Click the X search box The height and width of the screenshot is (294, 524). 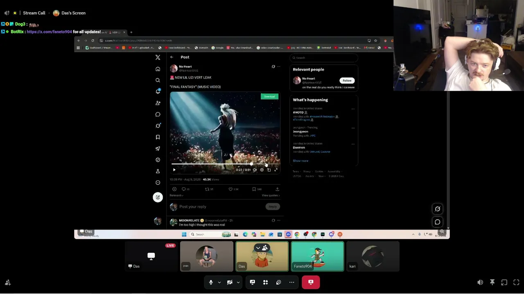coord(323,58)
